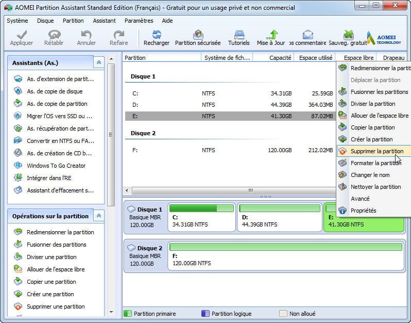The image size is (411, 323).
Task: Choose Allouer de l'espace libre in context menu
Action: [x=374, y=116]
